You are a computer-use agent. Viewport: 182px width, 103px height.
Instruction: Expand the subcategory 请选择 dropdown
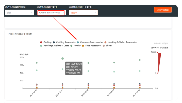(83, 12)
